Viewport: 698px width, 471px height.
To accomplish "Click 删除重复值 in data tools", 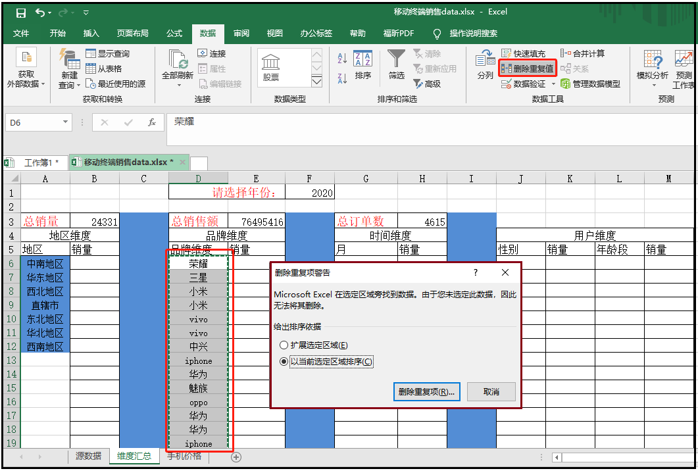I will click(x=528, y=68).
